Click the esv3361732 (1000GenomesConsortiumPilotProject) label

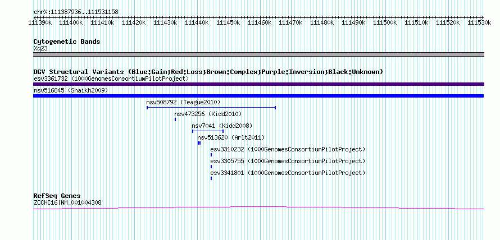111,79
